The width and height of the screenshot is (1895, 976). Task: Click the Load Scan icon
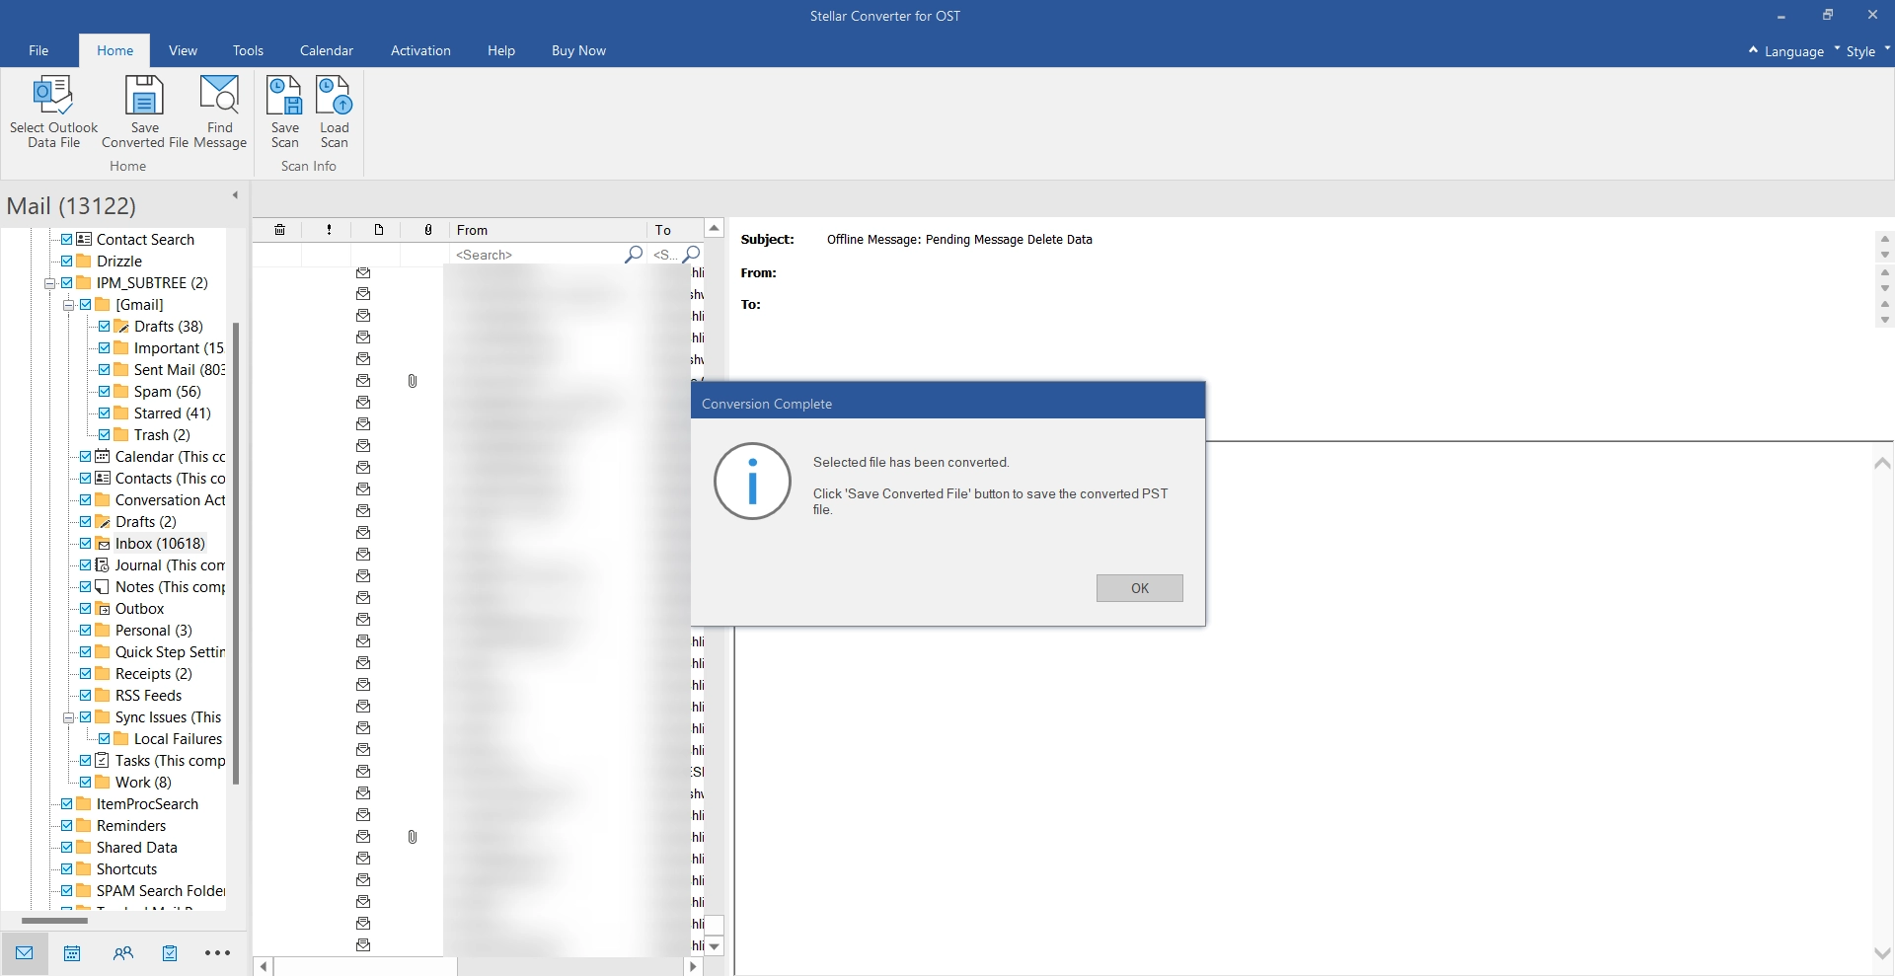(x=334, y=97)
